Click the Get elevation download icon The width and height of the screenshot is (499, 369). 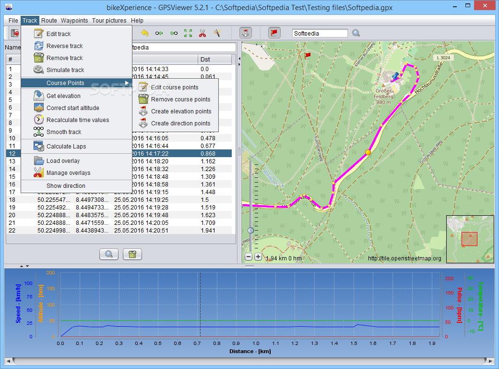(38, 96)
